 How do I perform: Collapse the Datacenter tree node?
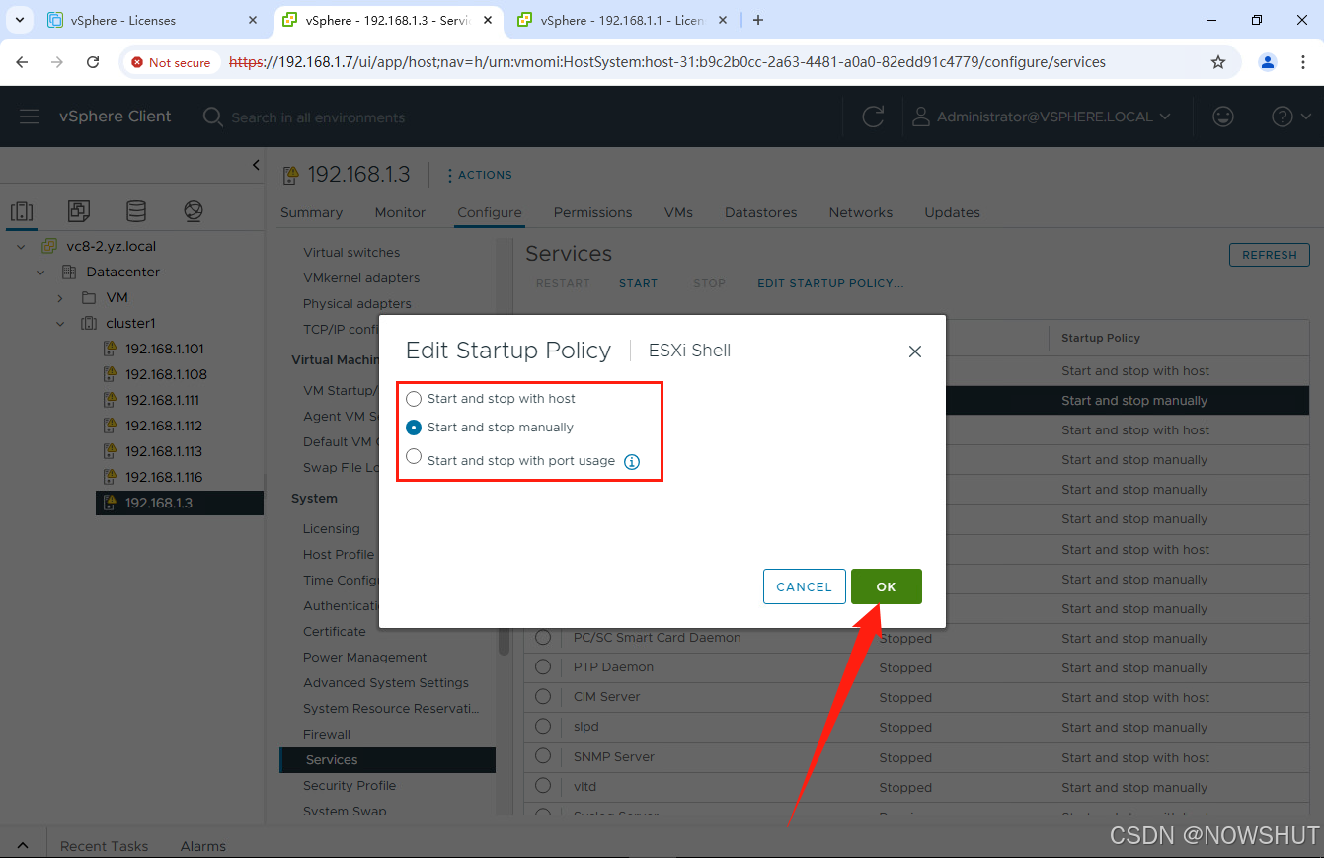click(x=40, y=272)
